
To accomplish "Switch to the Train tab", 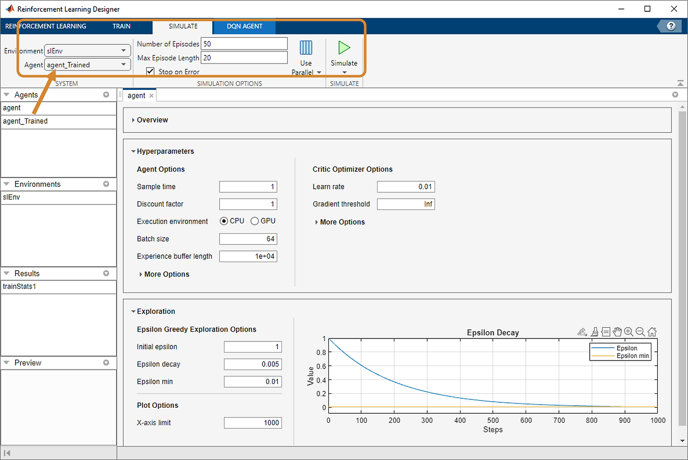I will pyautogui.click(x=121, y=26).
